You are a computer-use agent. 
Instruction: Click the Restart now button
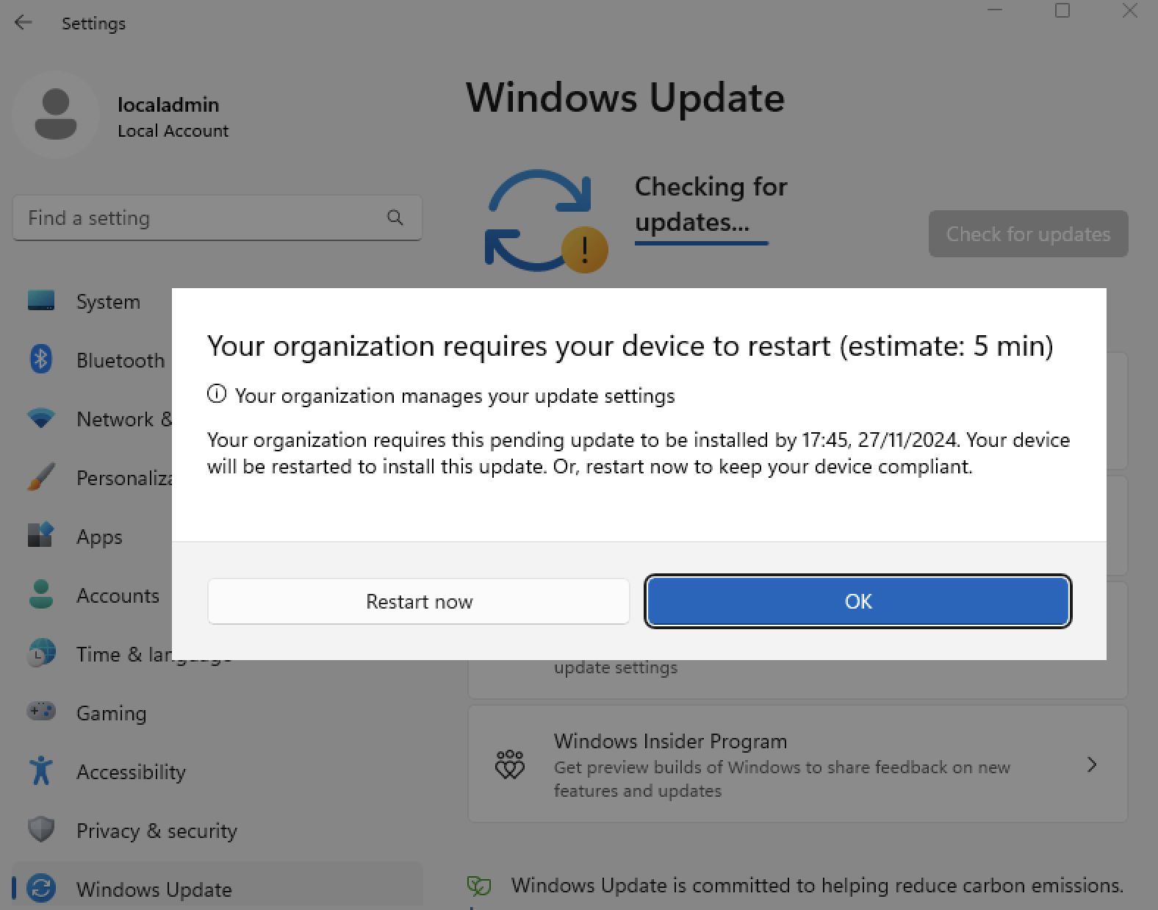pos(419,601)
